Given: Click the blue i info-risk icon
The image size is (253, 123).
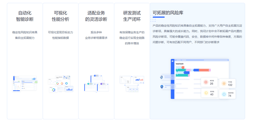Looking at the screenshot, I should tap(224, 94).
